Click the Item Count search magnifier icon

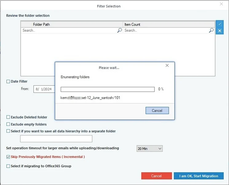pos(211,30)
